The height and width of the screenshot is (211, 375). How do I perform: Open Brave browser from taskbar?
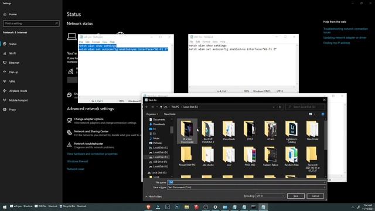tap(148, 207)
